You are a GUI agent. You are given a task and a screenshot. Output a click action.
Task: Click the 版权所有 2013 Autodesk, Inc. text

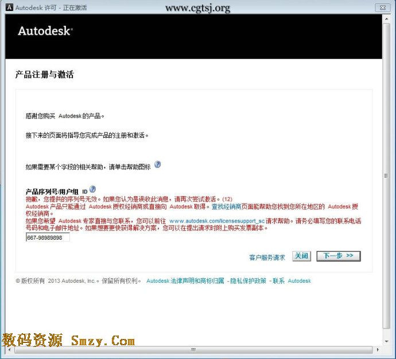point(78,281)
